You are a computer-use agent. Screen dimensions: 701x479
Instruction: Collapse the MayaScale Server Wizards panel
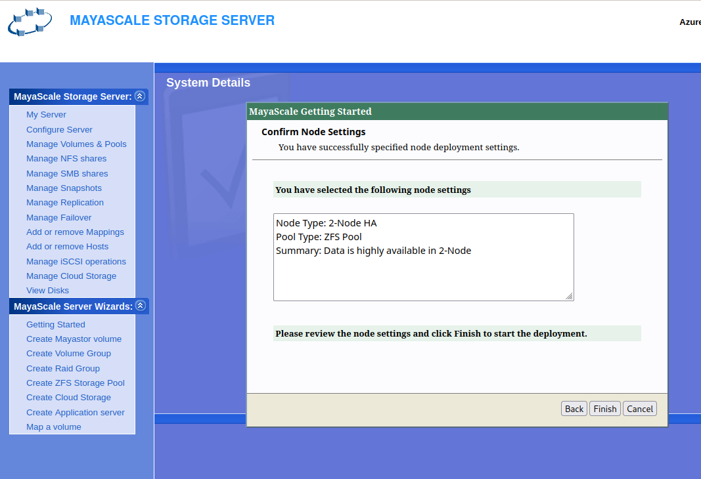coord(139,306)
